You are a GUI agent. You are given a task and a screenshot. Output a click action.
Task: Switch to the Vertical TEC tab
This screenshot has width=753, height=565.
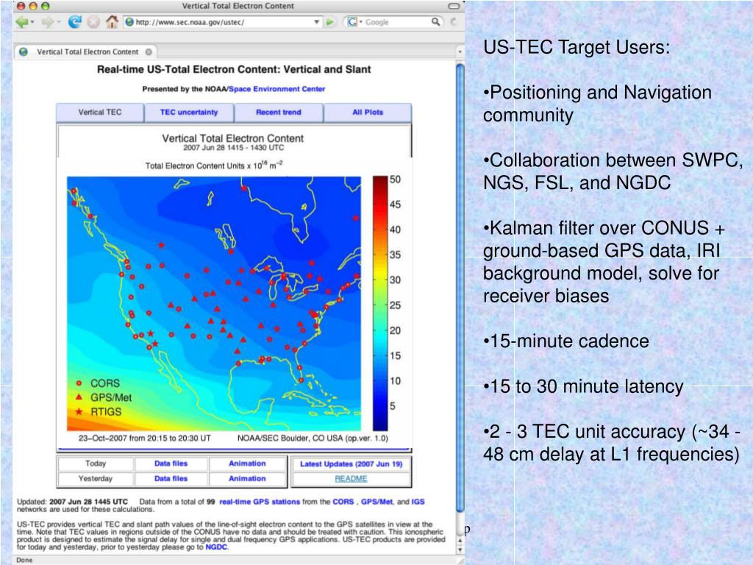100,113
